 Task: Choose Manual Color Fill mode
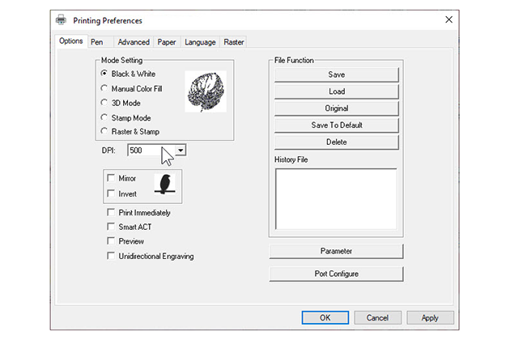[x=104, y=88]
